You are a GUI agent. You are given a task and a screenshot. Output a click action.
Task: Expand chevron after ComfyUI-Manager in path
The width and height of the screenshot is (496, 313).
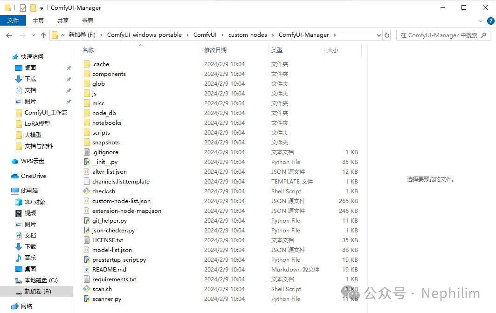pos(335,35)
